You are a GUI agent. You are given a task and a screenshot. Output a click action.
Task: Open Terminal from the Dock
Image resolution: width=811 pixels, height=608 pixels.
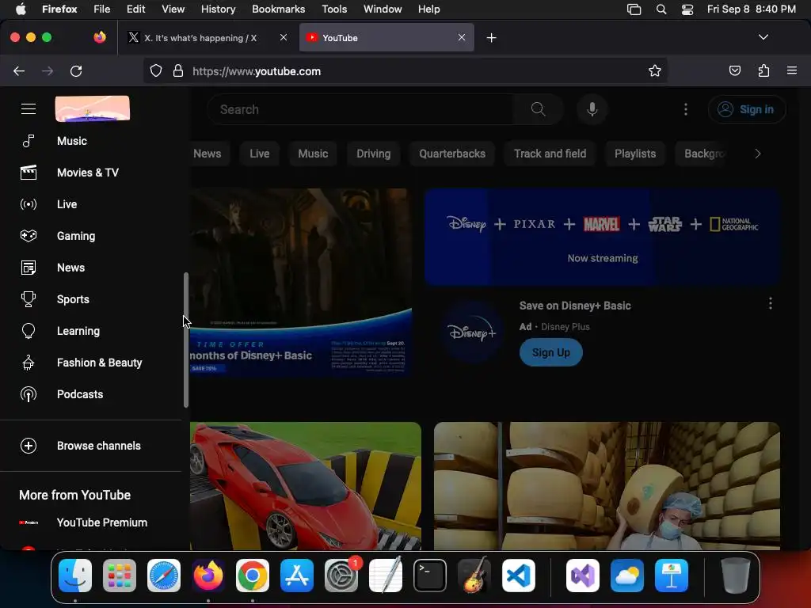click(430, 576)
